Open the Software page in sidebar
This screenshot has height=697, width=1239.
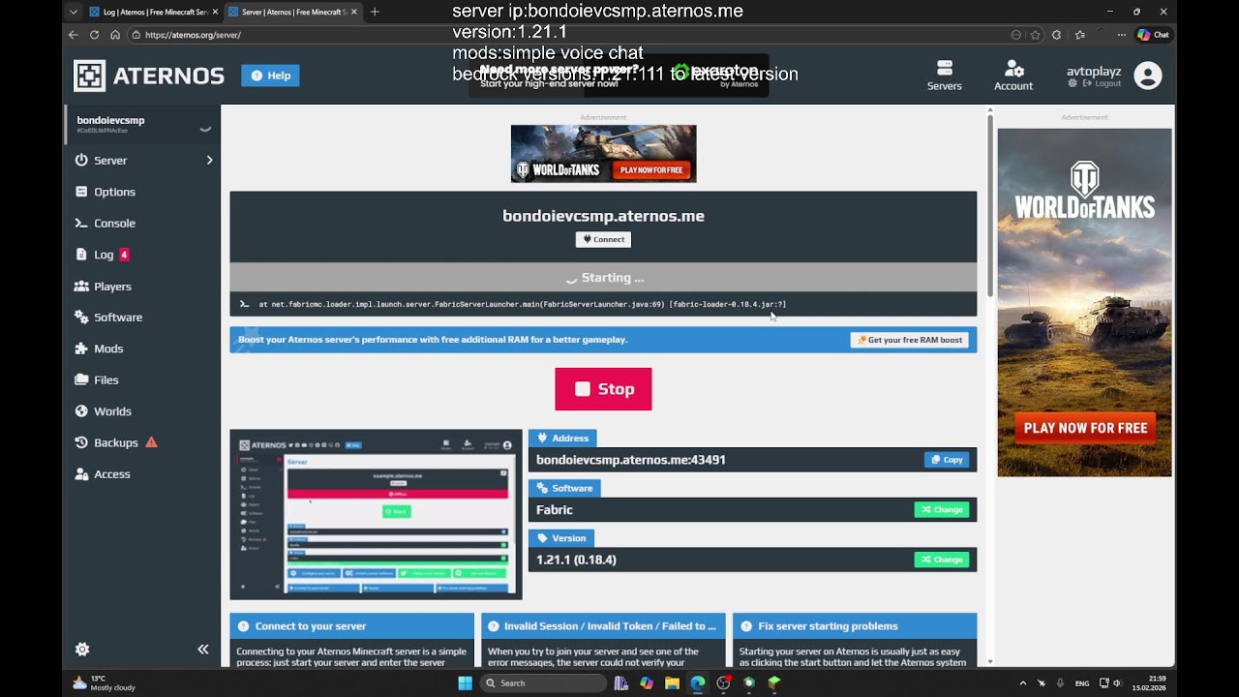pos(117,318)
